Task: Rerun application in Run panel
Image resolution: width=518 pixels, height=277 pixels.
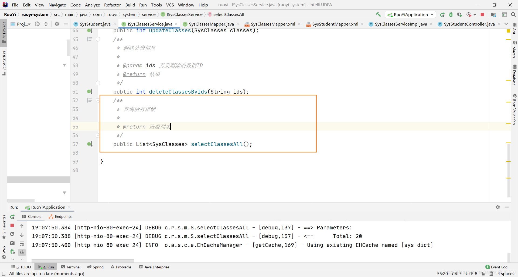Action: 12,217
